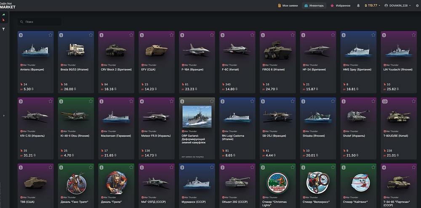Click the Объект 292 (СССР) tank icon

point(237,182)
